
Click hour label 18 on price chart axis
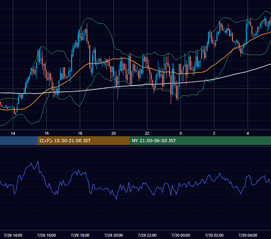pos(80,133)
